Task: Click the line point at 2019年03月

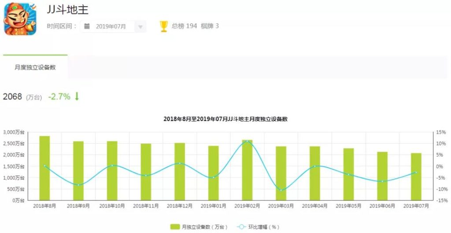Action: [x=281, y=190]
